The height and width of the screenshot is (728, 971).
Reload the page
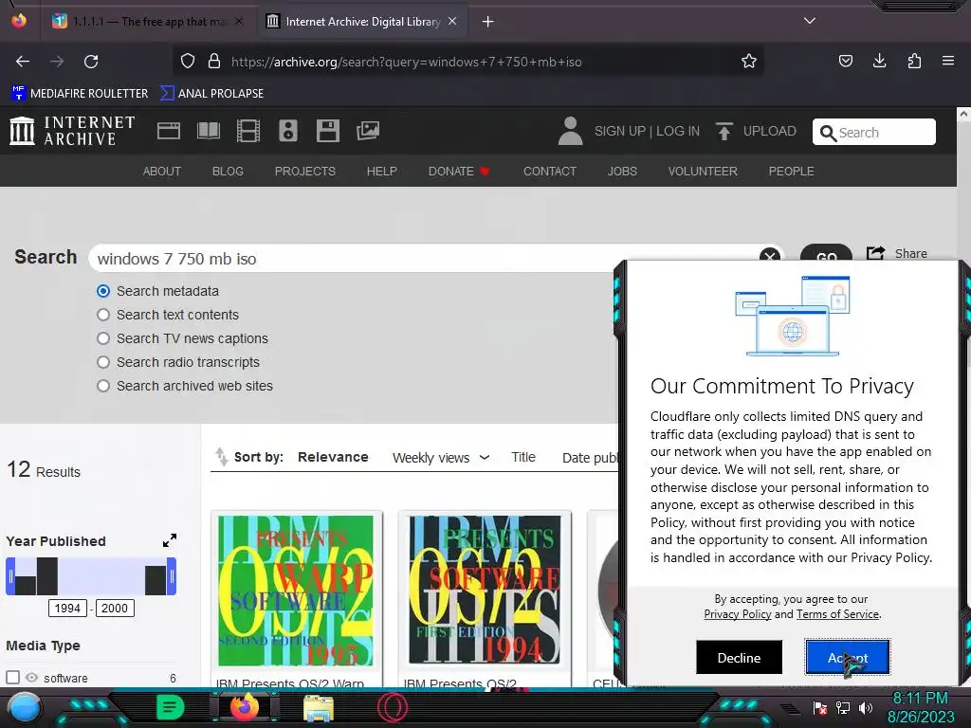[91, 62]
